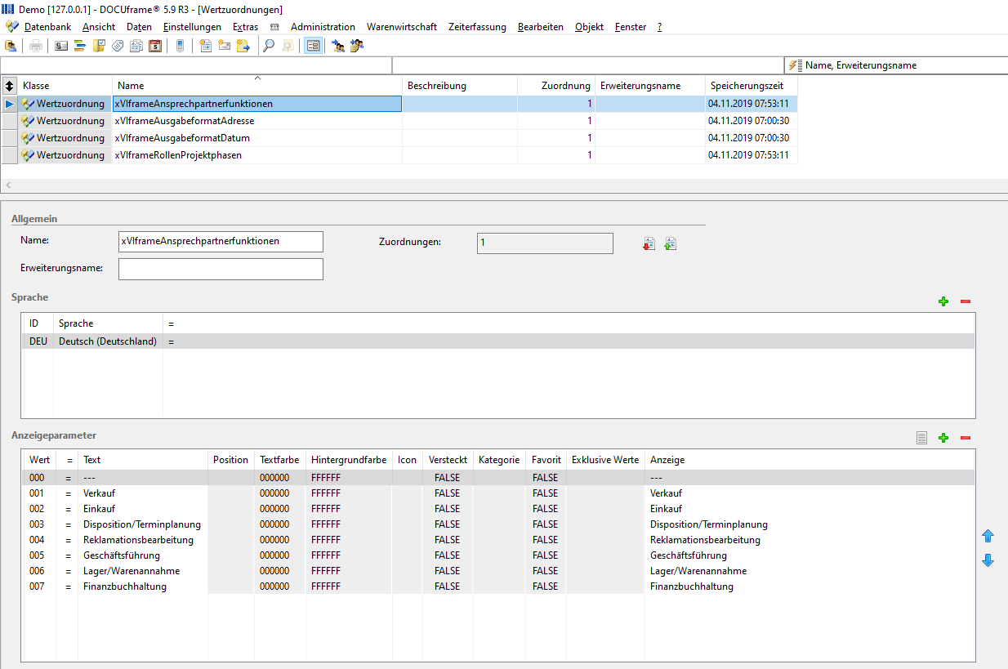Select the Finanzbuchhaltung text cell

pyautogui.click(x=142, y=586)
